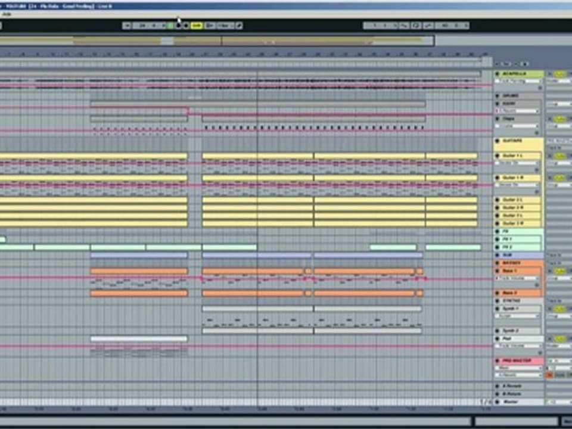This screenshot has height=429, width=572.
Task: Click the loop start position field
Action: tap(381, 26)
